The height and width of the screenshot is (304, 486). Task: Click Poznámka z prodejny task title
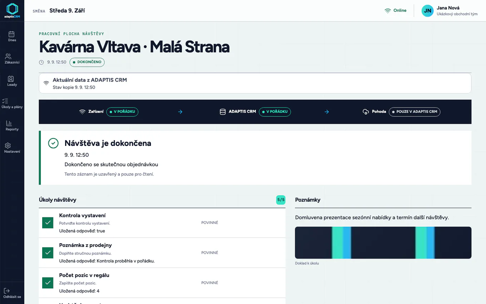(85, 245)
